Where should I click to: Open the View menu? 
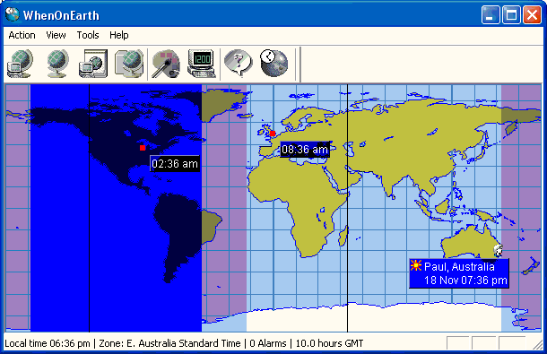[56, 35]
